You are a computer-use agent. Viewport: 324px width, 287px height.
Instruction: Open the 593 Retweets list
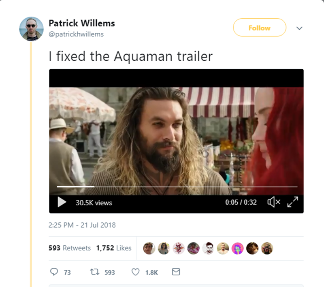click(69, 248)
